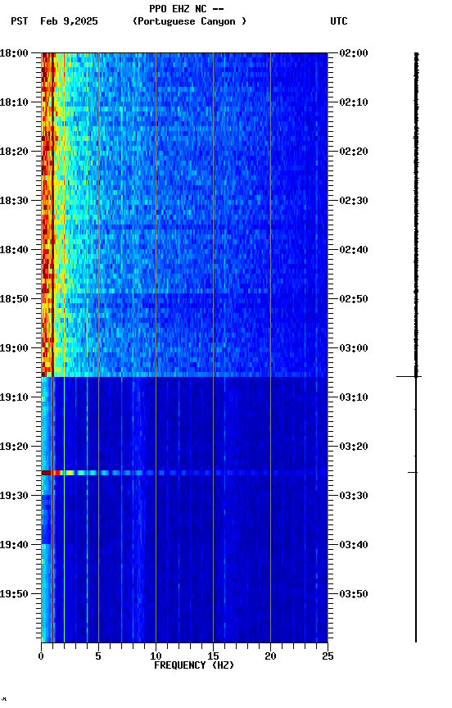Click the PST time label '18:10'

[x=14, y=102]
